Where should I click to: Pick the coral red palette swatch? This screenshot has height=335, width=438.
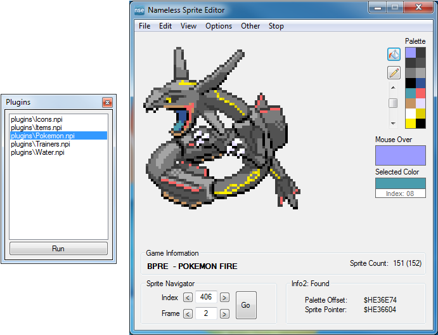pos(420,93)
